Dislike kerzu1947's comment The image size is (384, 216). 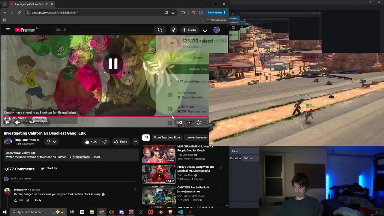click(28, 200)
